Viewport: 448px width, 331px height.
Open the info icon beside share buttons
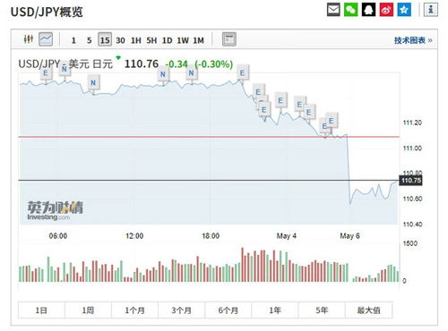(x=431, y=10)
